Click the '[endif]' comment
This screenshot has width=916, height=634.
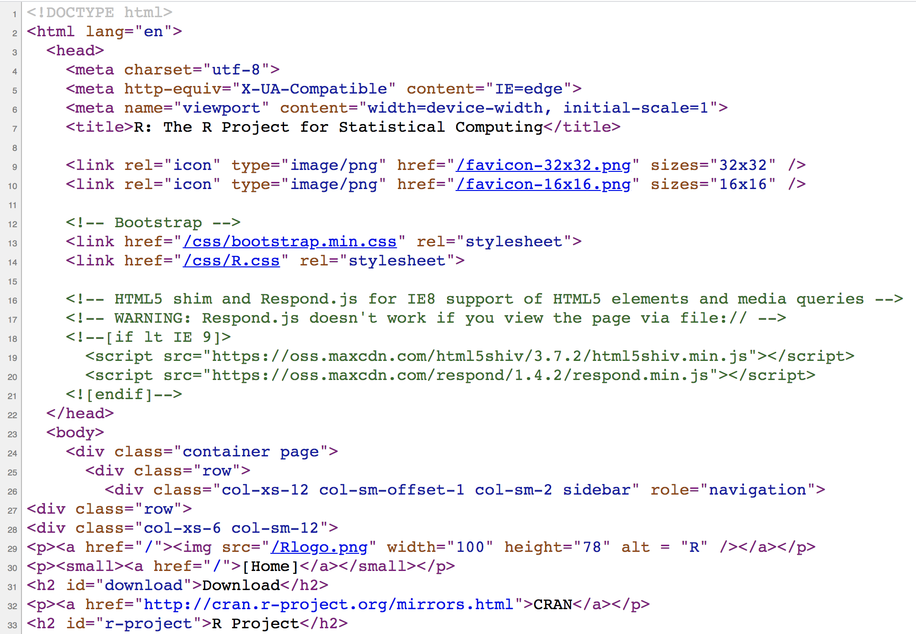click(124, 394)
